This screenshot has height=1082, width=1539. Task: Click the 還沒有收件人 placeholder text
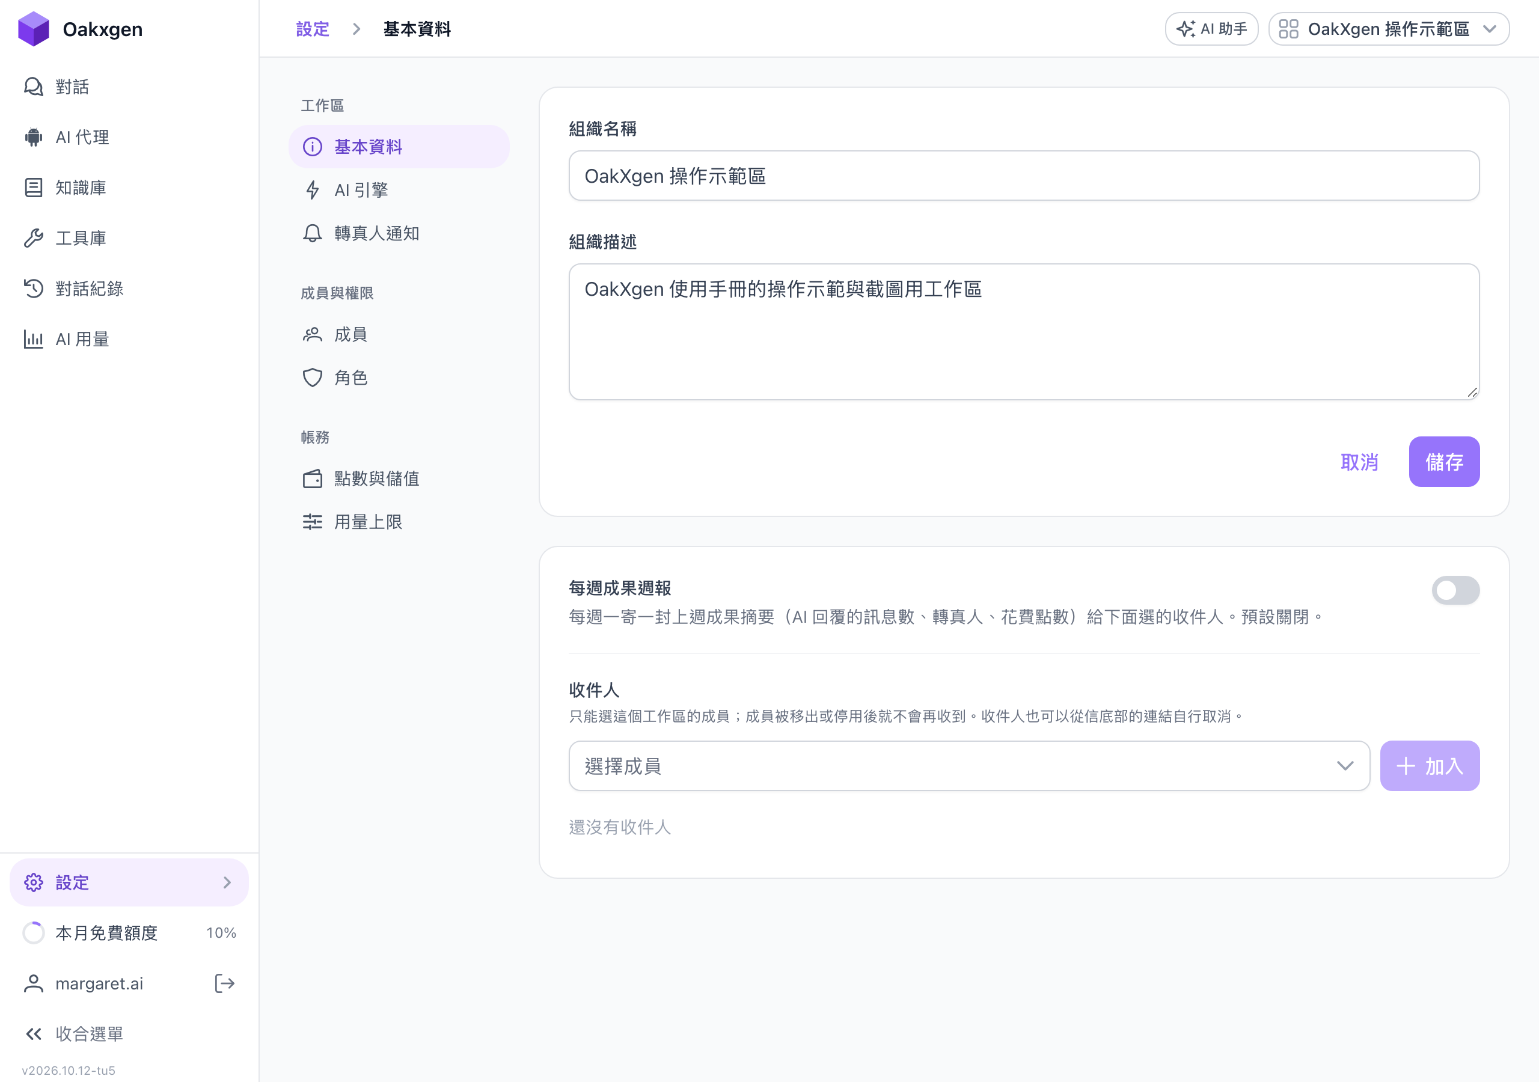coord(619,827)
